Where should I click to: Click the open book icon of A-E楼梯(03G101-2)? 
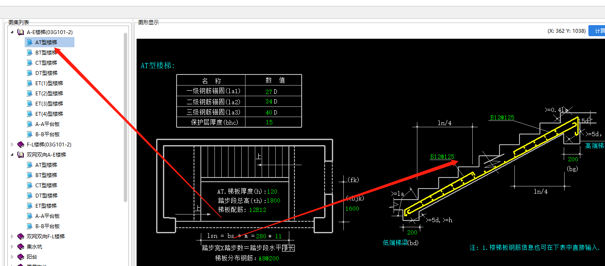[20, 32]
